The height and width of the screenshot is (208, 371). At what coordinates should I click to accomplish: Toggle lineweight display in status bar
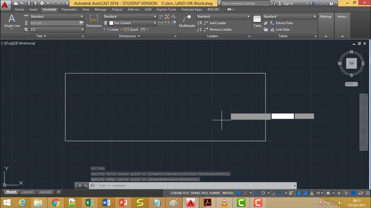(291, 193)
